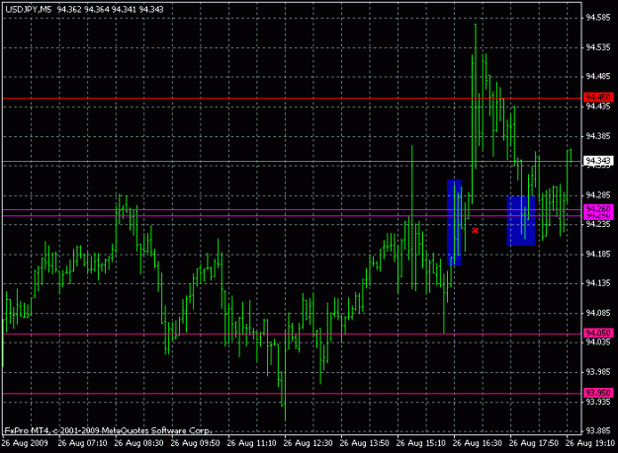Select the magenta 94.260 price label
Image resolution: width=618 pixels, height=453 pixels.
tap(598, 208)
